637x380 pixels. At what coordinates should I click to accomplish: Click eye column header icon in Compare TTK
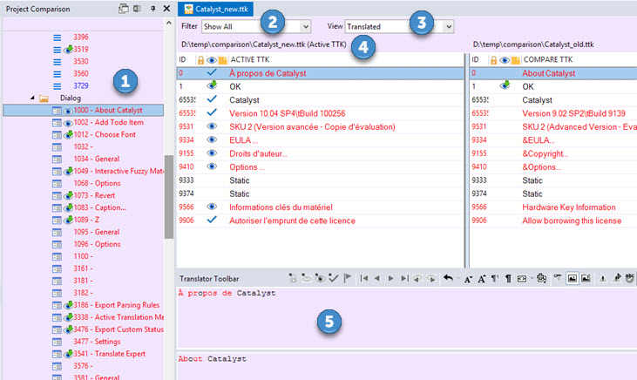tap(505, 60)
